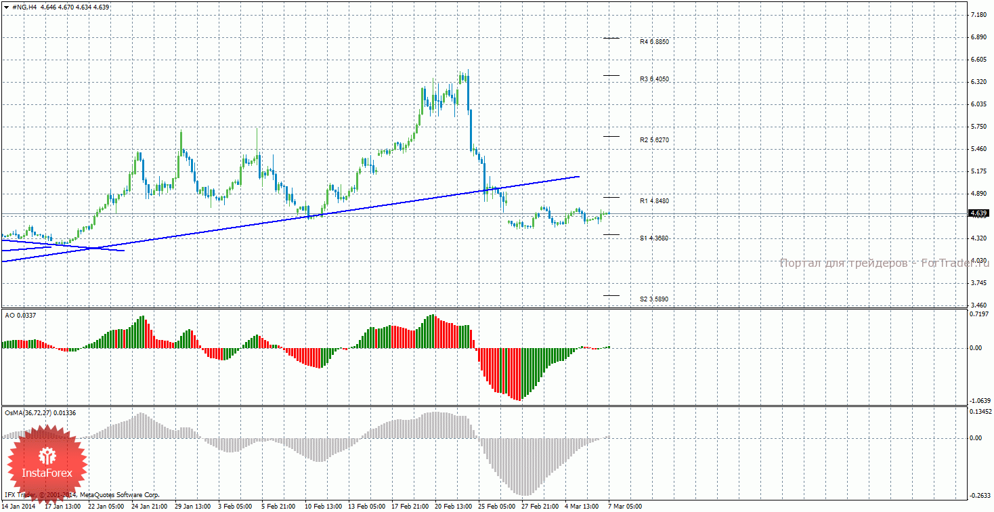Viewport: 994px width, 512px height.
Task: Click the AO scale value 0.7197
Action: (978, 315)
